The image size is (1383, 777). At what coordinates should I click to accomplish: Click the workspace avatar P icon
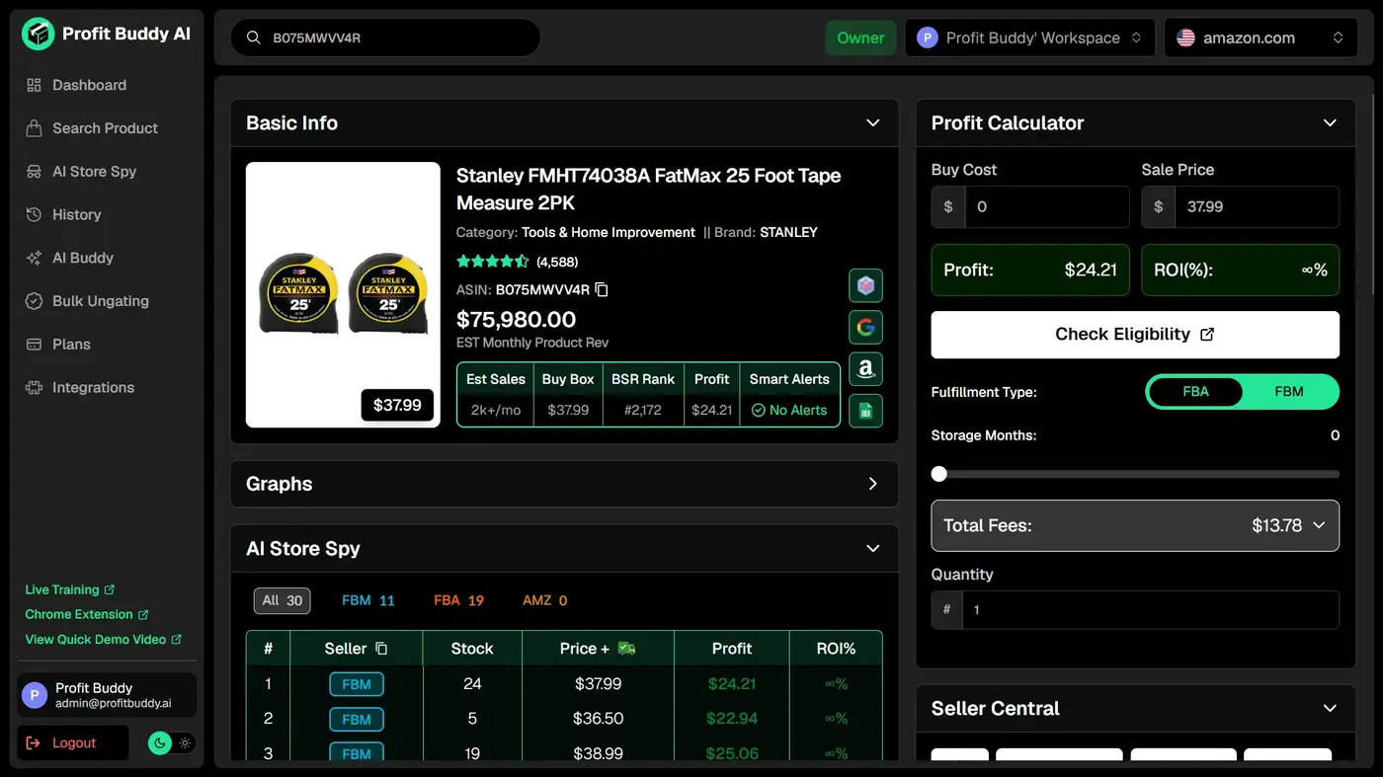point(927,38)
